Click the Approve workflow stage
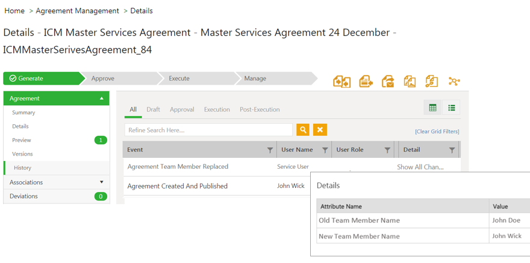 pyautogui.click(x=103, y=79)
